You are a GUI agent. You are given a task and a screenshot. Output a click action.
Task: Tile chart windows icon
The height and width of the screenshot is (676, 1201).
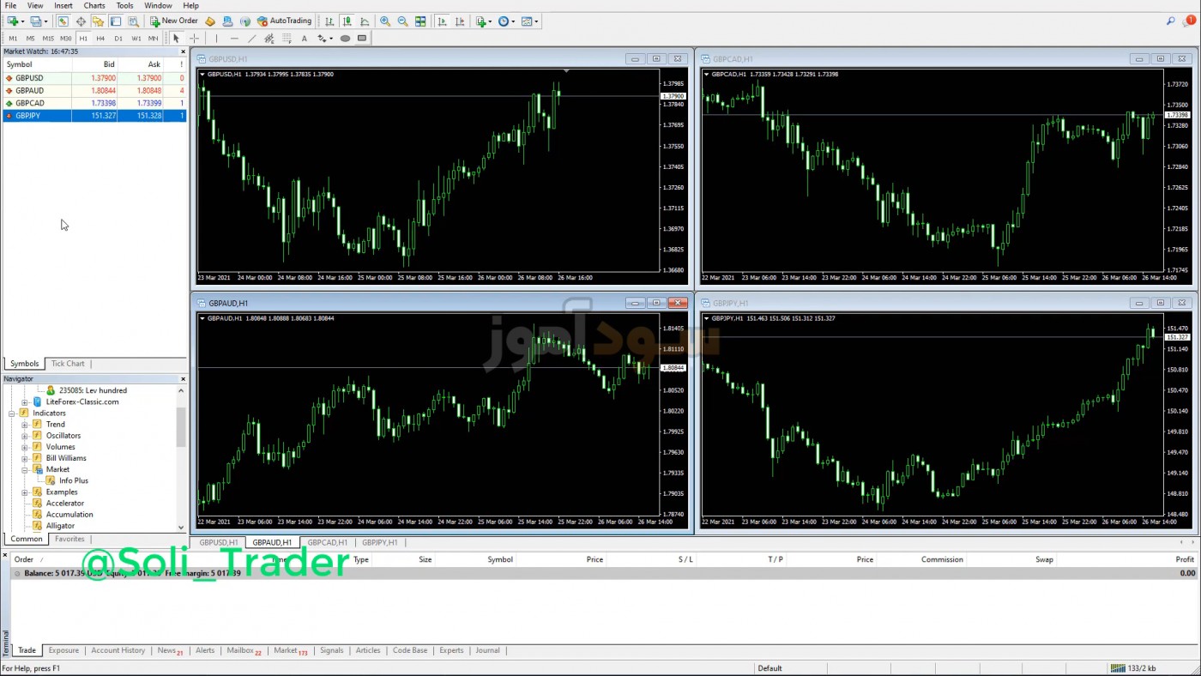pyautogui.click(x=420, y=21)
